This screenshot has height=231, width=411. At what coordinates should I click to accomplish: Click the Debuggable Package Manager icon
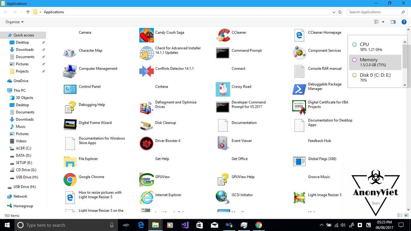pyautogui.click(x=299, y=89)
